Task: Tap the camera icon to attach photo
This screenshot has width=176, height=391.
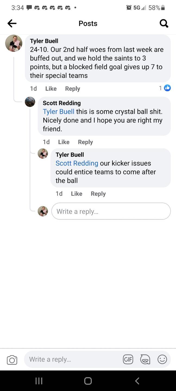Action: [x=12, y=360]
